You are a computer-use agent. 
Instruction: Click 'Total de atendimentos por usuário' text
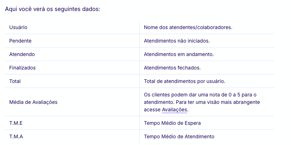pyautogui.click(x=184, y=81)
